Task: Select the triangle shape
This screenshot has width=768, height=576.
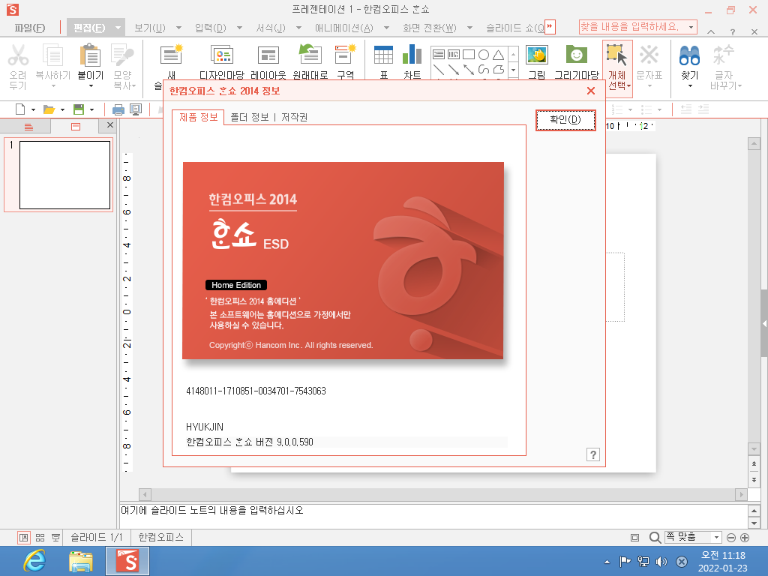Action: [x=498, y=54]
